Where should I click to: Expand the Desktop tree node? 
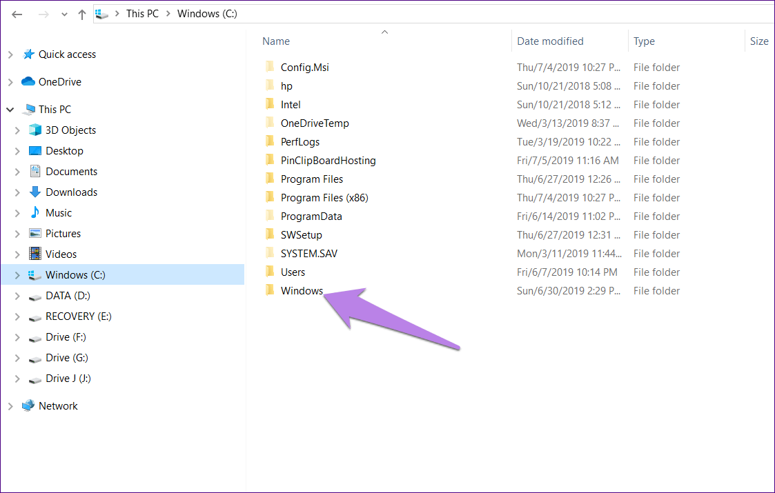point(17,151)
